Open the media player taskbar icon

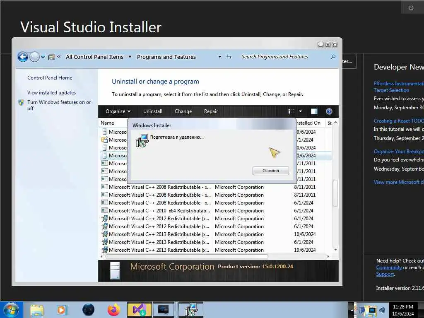(61, 310)
